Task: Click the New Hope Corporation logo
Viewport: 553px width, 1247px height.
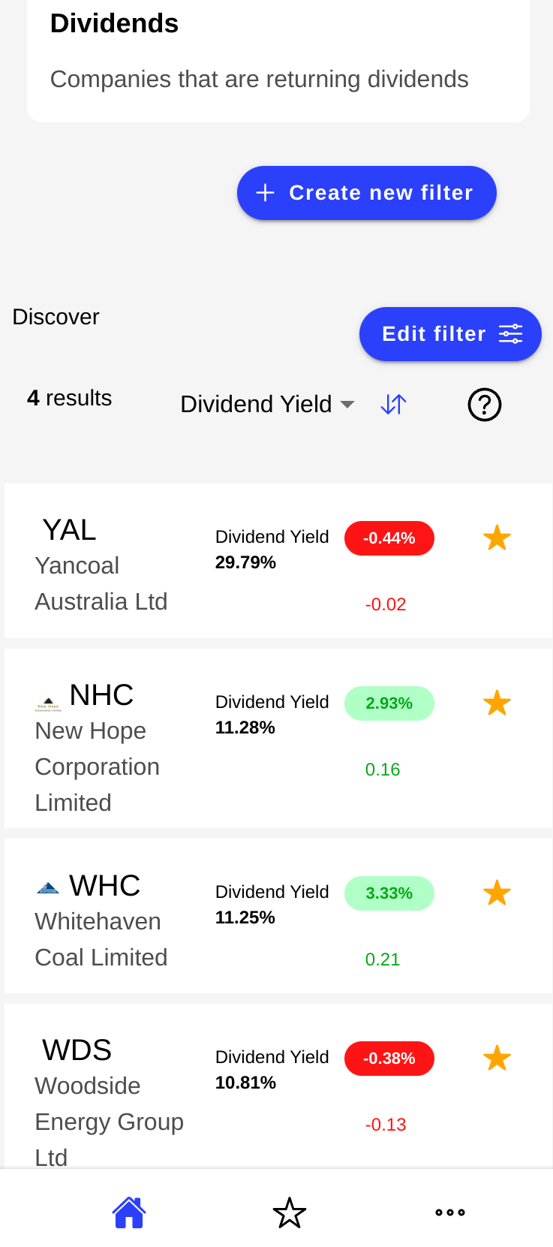Action: coord(49,704)
